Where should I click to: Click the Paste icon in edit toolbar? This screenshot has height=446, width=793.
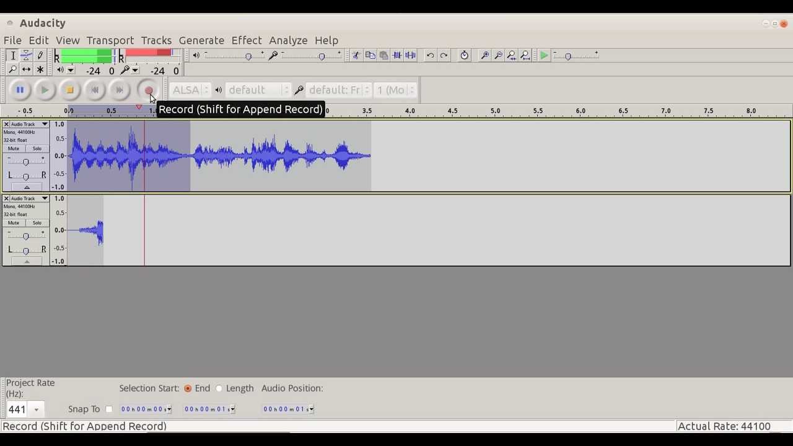[x=383, y=56]
